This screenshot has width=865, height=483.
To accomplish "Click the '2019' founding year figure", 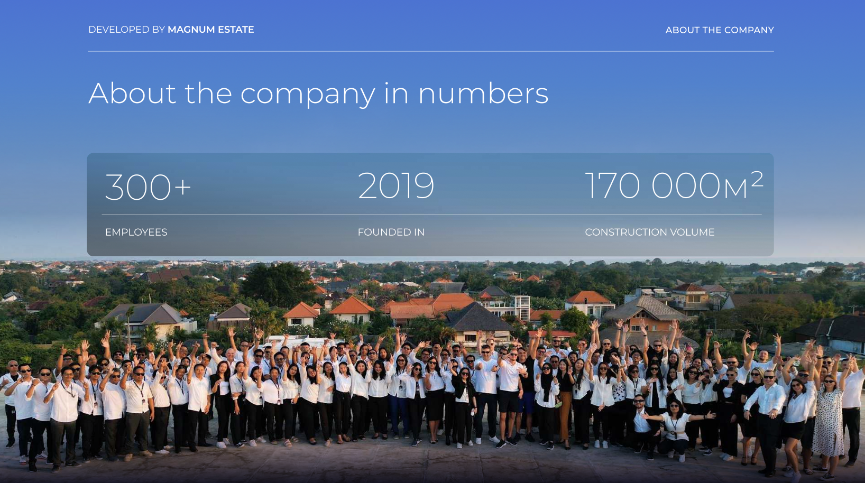I will (396, 185).
